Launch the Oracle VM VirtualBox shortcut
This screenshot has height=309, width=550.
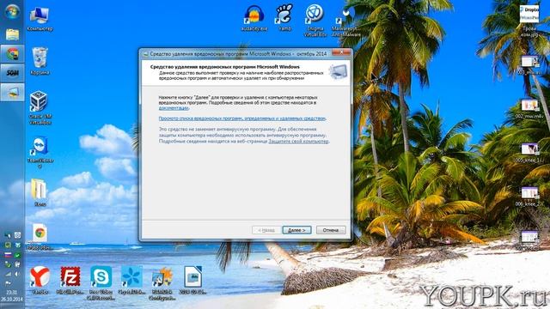(x=40, y=107)
